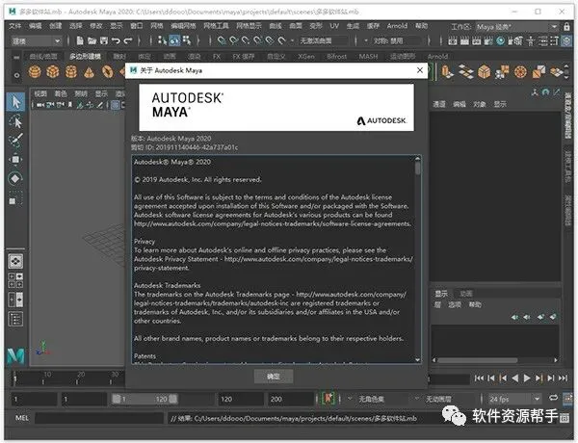This screenshot has width=578, height=443.
Task: Toggle snap to points magnet
Action: click(x=246, y=40)
